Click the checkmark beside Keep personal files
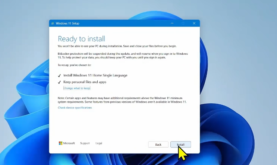This screenshot has width=277, height=165. coord(59,82)
